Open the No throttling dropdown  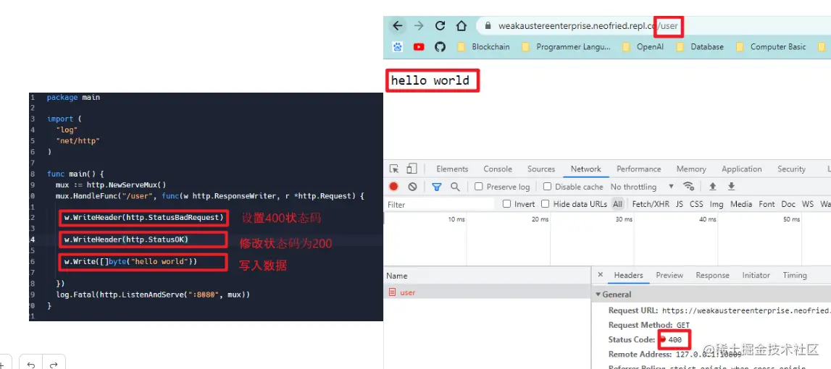coord(642,187)
